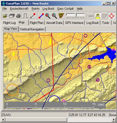Click the blue circle above scale bar
Viewport: 117px width, 123px height.
(x=54, y=99)
